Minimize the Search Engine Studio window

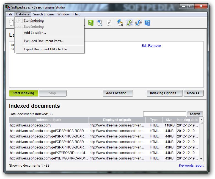point(183,6)
